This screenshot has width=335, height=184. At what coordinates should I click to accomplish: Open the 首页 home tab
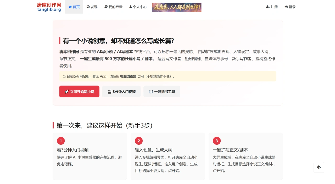74,7
